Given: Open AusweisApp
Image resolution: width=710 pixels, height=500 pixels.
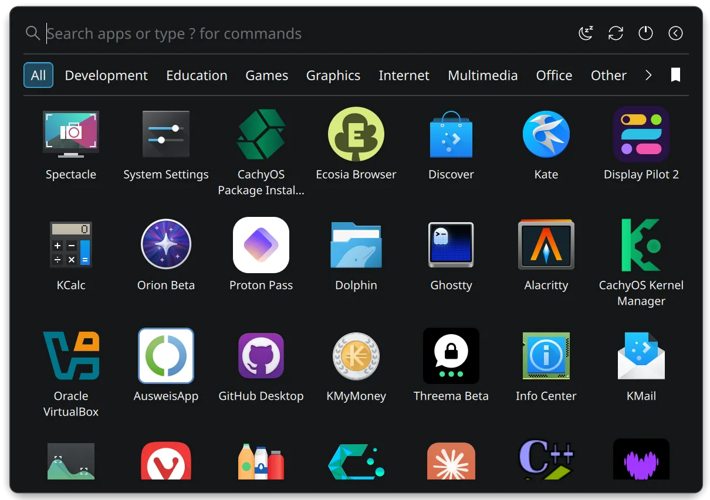Looking at the screenshot, I should 166,355.
